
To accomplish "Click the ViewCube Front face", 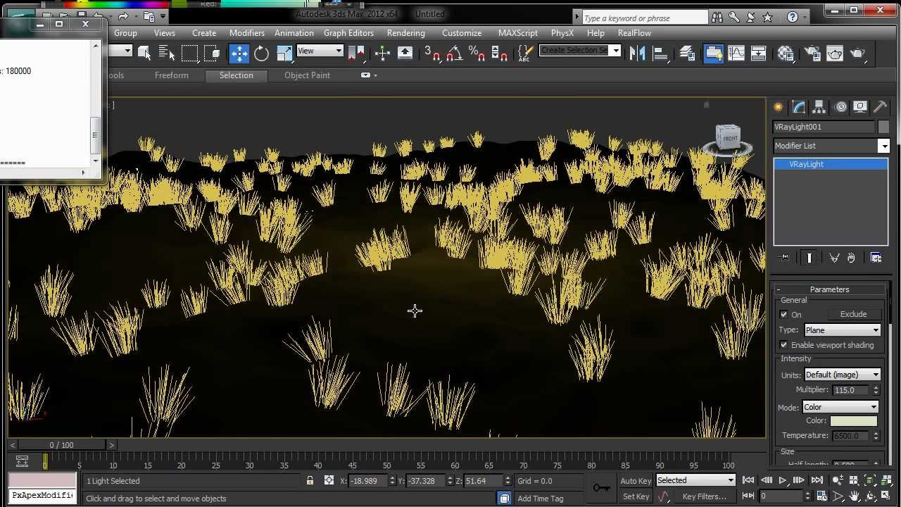I will (729, 137).
